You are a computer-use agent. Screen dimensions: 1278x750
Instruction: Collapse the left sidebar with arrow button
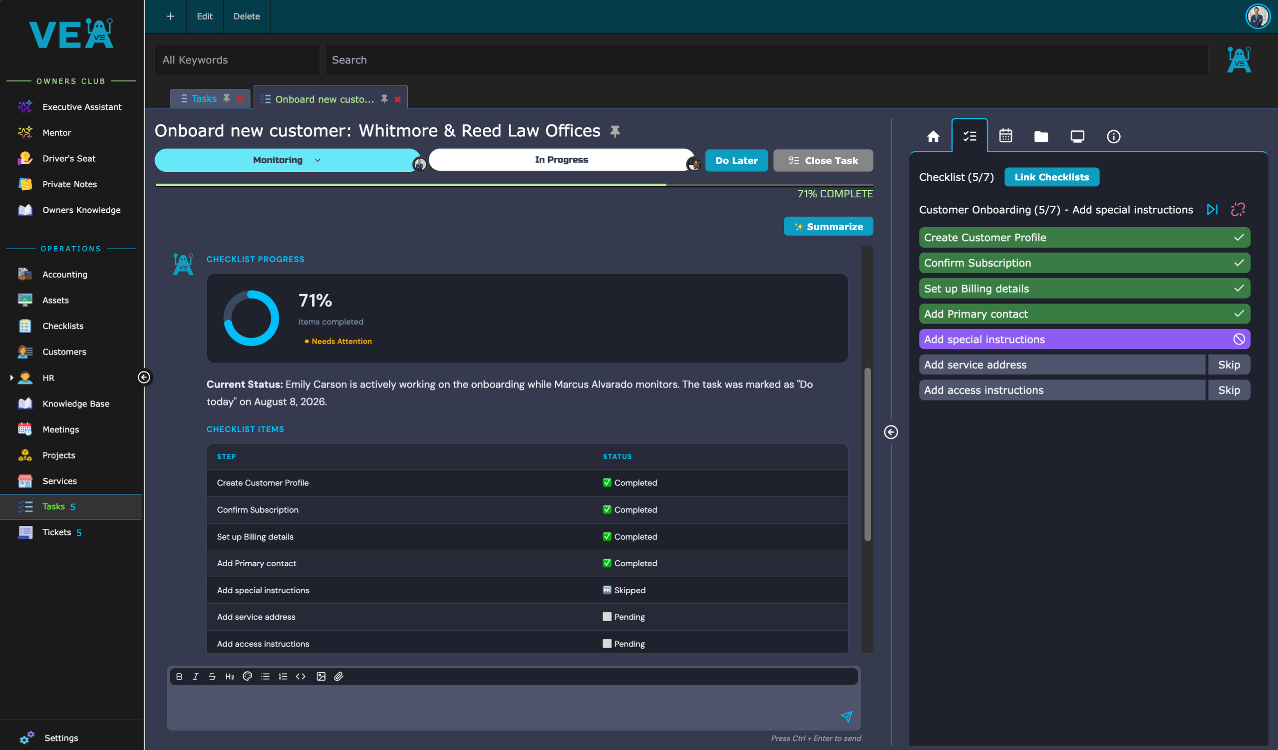coord(144,377)
